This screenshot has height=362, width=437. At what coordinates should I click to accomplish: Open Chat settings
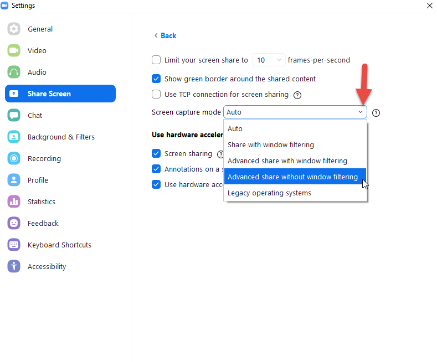[x=60, y=115]
